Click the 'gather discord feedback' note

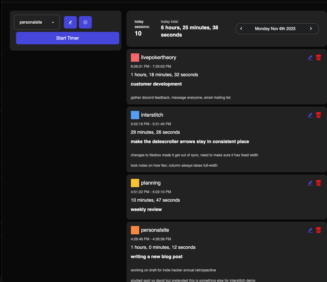181,97
